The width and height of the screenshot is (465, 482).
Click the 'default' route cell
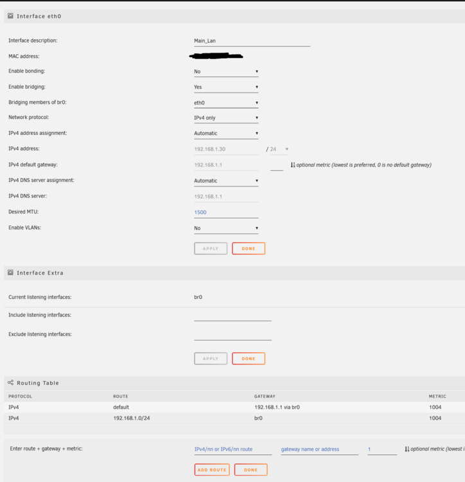(121, 407)
